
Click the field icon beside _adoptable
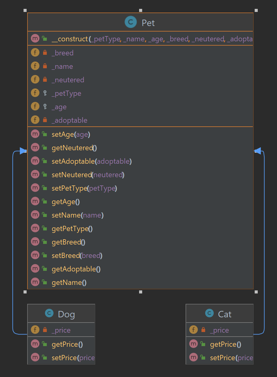pyautogui.click(x=35, y=120)
